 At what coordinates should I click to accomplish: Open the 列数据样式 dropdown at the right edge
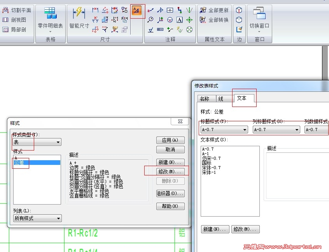pos(317,129)
